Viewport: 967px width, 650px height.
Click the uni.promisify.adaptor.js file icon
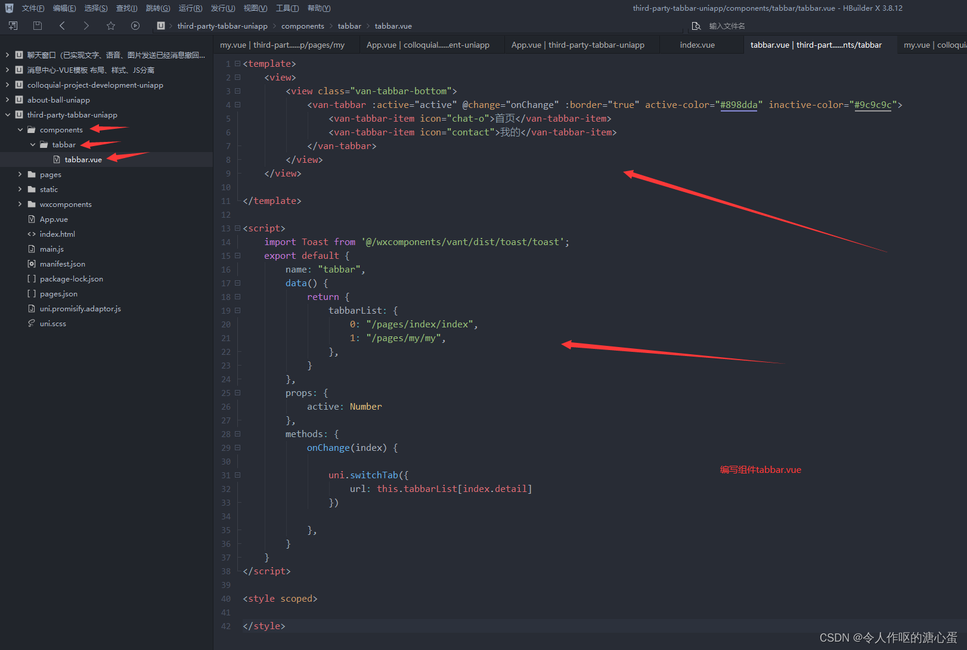32,308
